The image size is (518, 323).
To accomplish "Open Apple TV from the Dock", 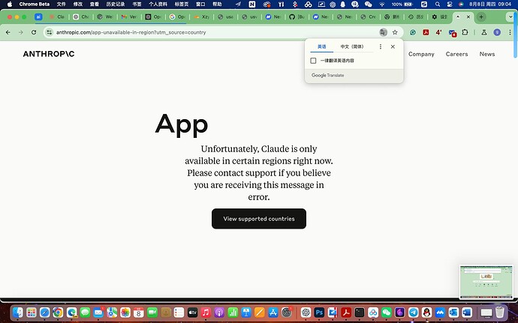I will 192,312.
